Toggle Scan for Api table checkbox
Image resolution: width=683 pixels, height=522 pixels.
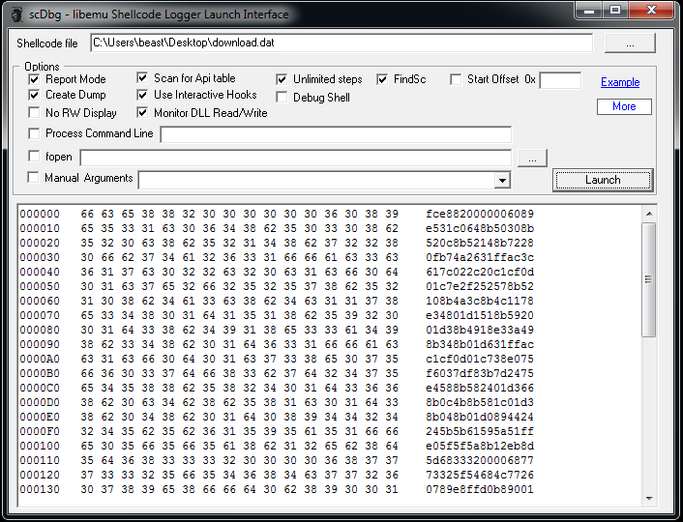[142, 78]
